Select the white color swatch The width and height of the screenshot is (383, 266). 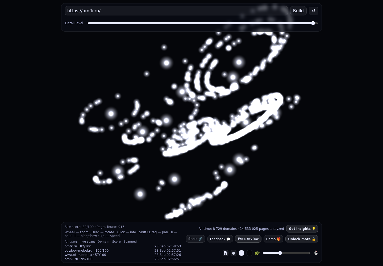tap(242, 253)
